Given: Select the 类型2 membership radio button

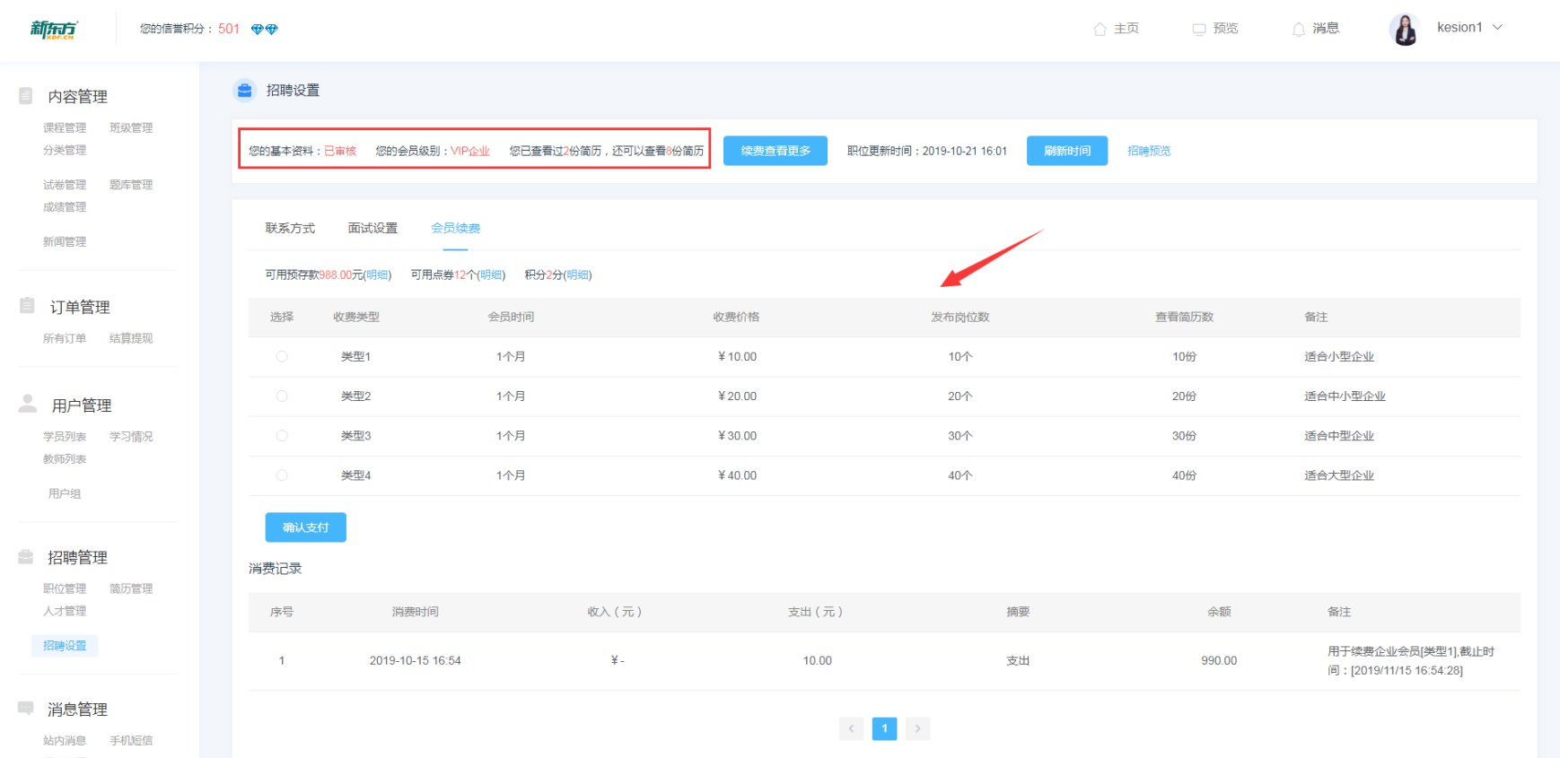Looking at the screenshot, I should [282, 396].
